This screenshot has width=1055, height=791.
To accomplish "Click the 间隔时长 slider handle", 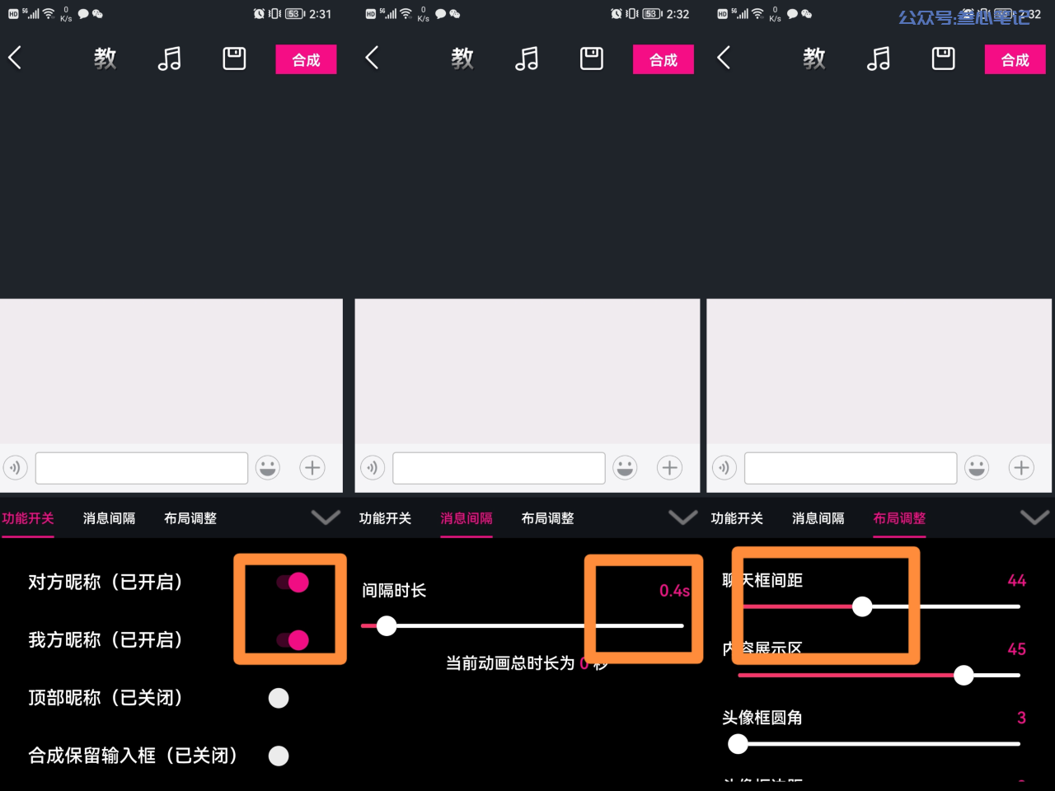I will click(x=387, y=626).
